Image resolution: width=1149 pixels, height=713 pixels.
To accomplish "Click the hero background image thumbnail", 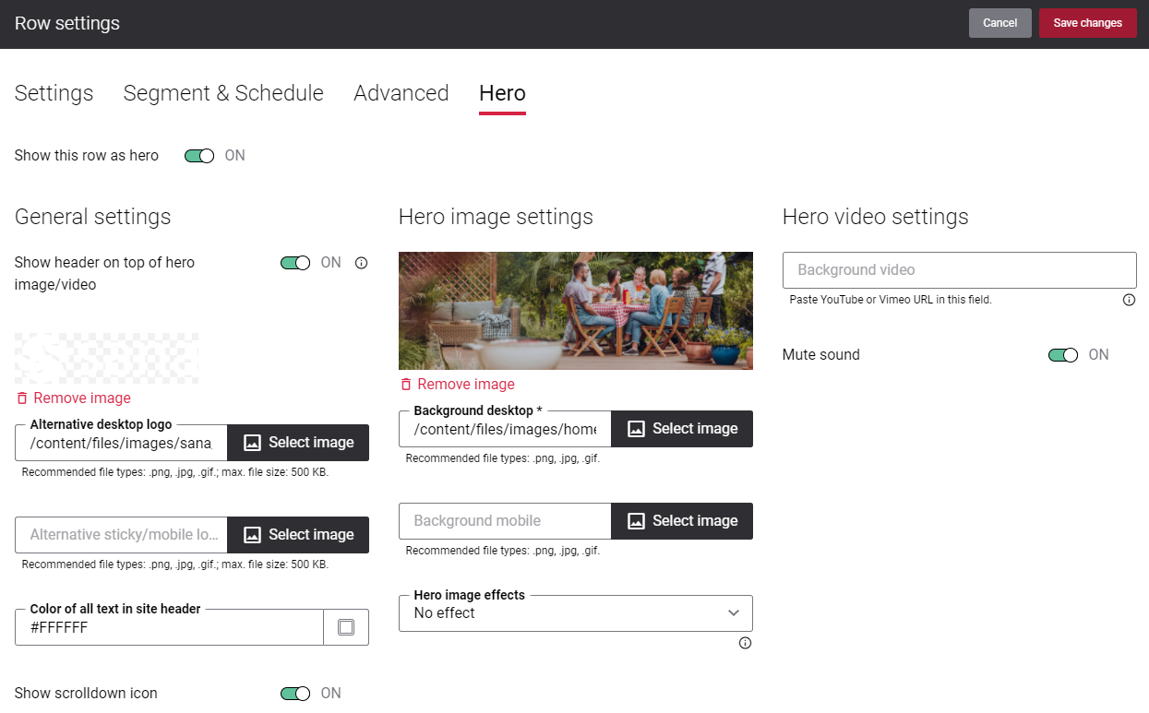I will (x=576, y=311).
